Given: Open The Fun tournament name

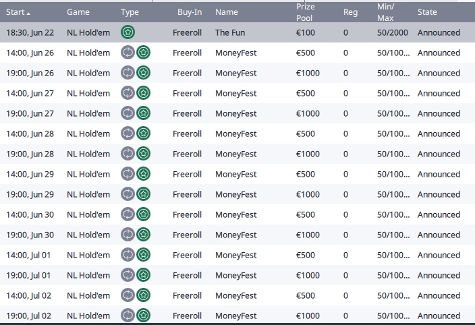Looking at the screenshot, I should pyautogui.click(x=231, y=32).
